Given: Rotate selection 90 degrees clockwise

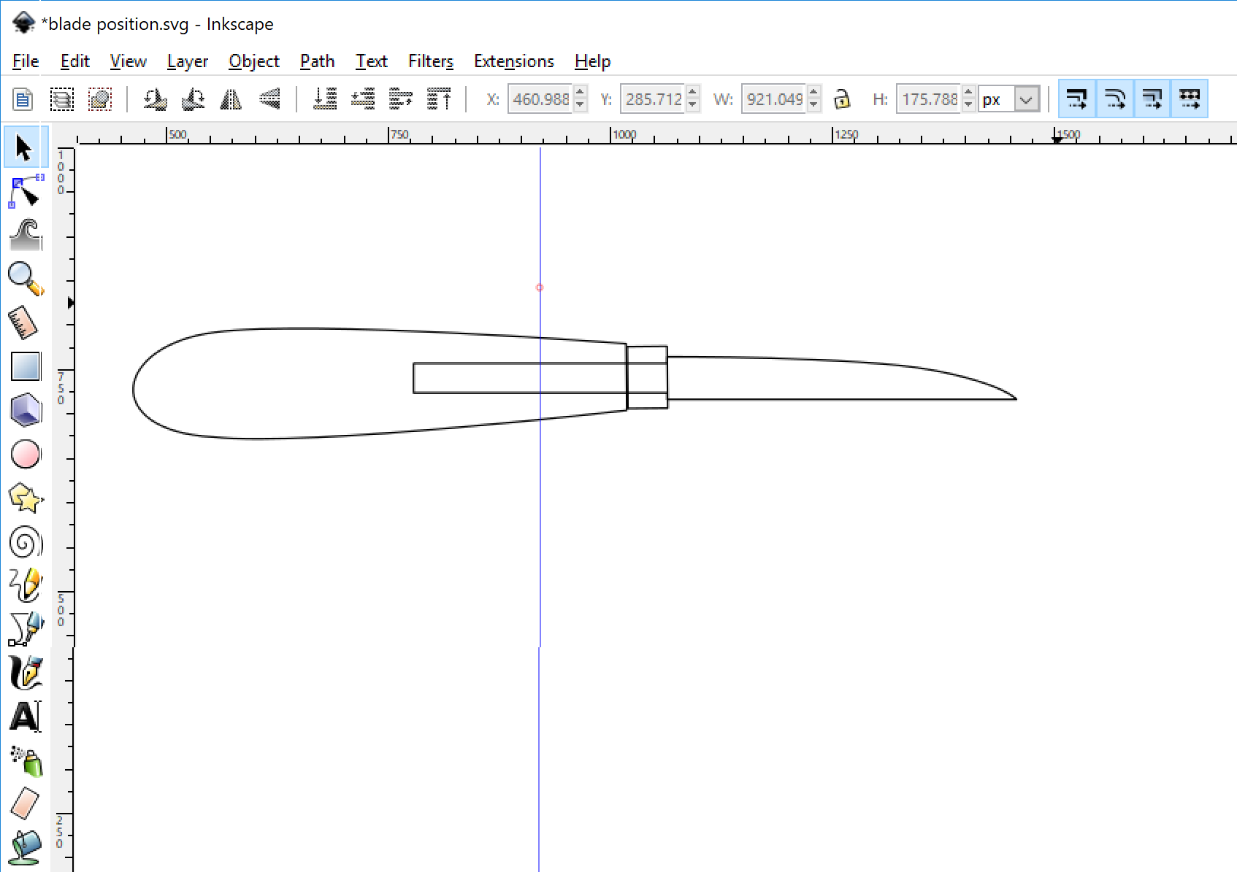Looking at the screenshot, I should click(x=193, y=99).
